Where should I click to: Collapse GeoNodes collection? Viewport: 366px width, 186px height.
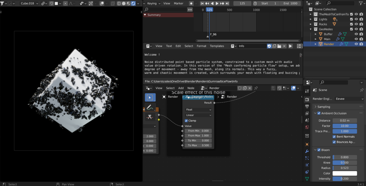[311, 29]
